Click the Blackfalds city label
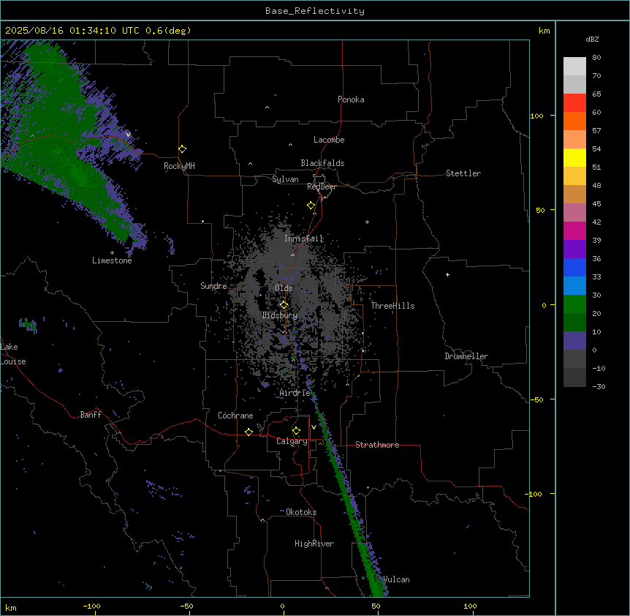 tap(322, 163)
